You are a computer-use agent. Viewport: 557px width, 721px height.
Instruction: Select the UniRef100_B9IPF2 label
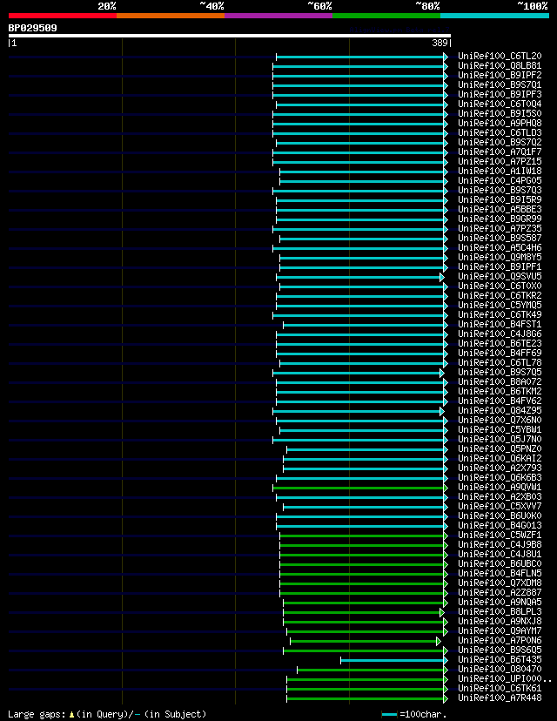click(500, 75)
